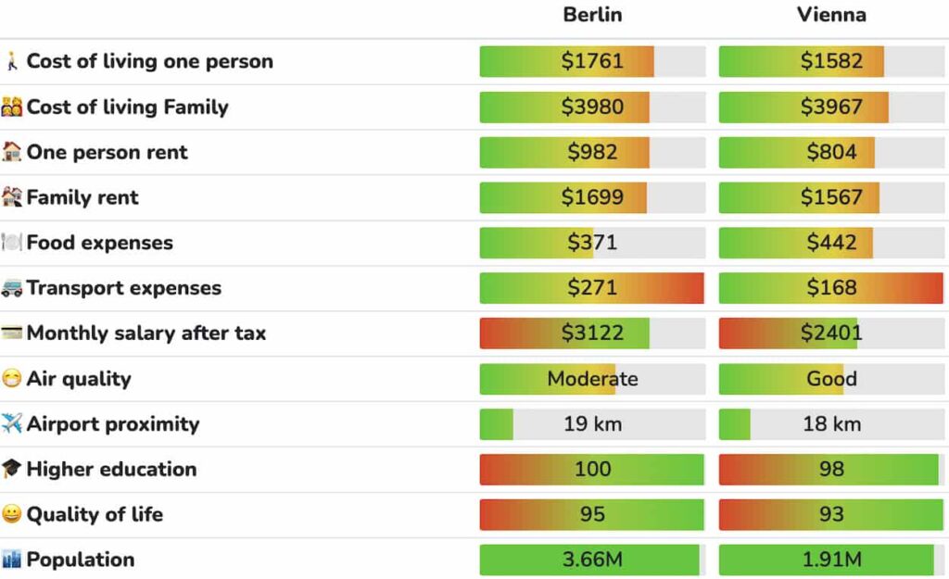The width and height of the screenshot is (949, 579).
Task: Click the Vienna column header
Action: 831,15
